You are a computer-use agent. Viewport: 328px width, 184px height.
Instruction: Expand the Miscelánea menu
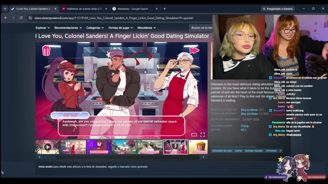[147, 28]
